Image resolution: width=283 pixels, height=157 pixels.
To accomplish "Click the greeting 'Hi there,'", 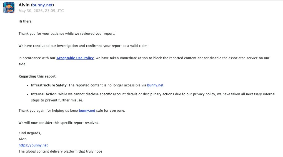I will [26, 21].
